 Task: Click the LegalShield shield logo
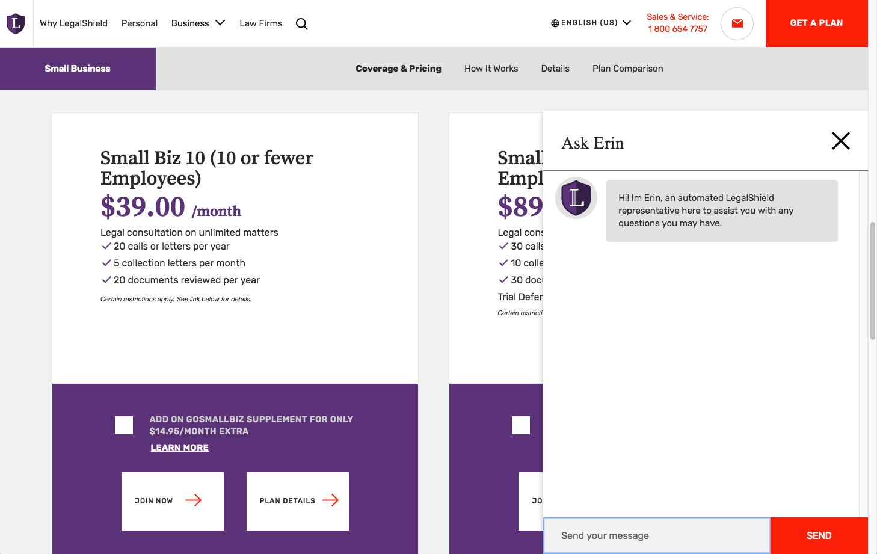coord(16,23)
